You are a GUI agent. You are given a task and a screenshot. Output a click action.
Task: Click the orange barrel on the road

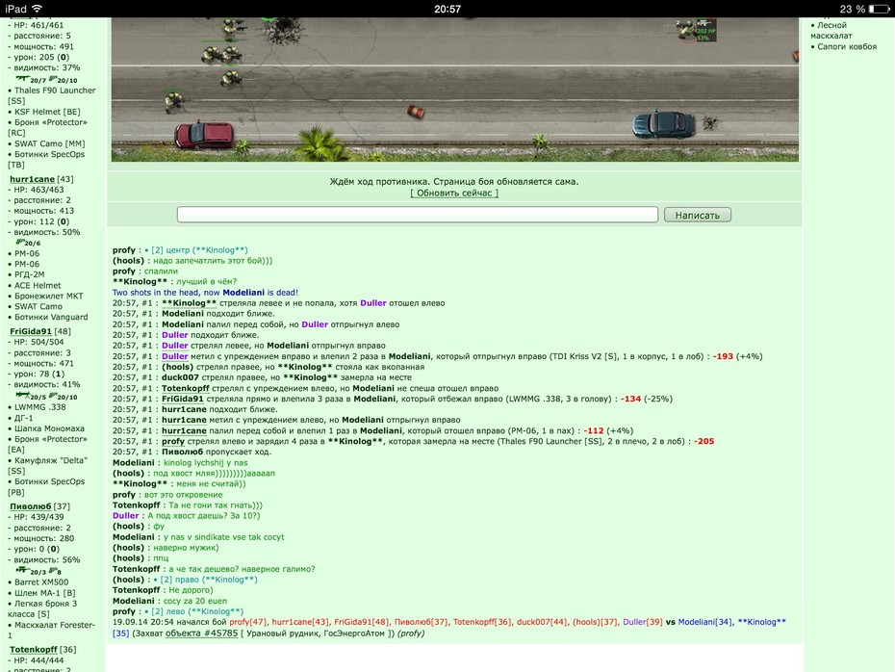point(416,112)
